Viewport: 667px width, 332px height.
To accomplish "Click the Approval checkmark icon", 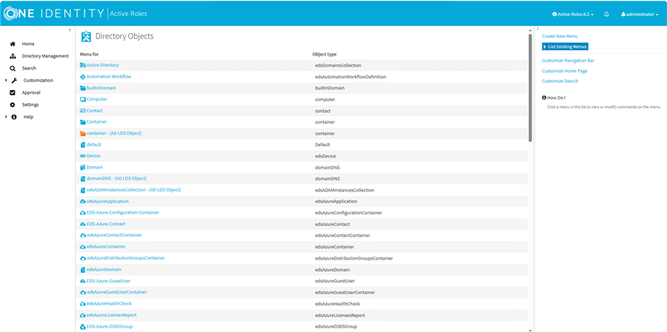I will pos(13,92).
